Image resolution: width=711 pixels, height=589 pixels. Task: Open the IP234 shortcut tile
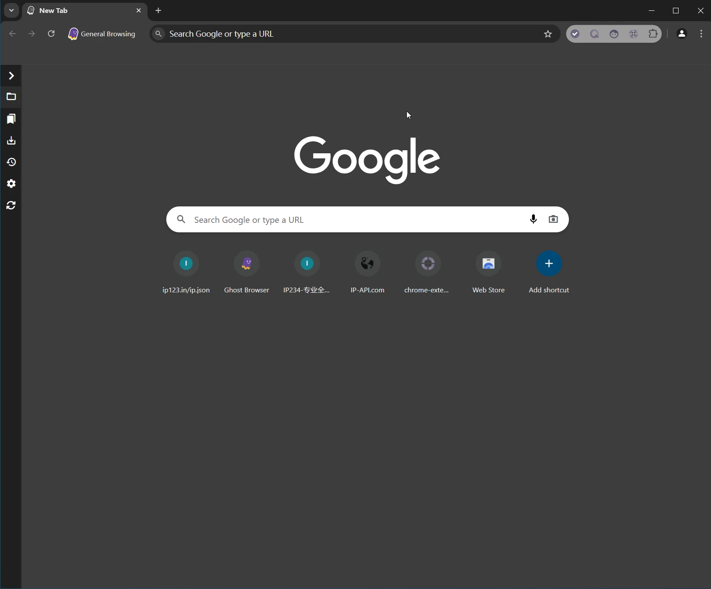click(x=307, y=272)
